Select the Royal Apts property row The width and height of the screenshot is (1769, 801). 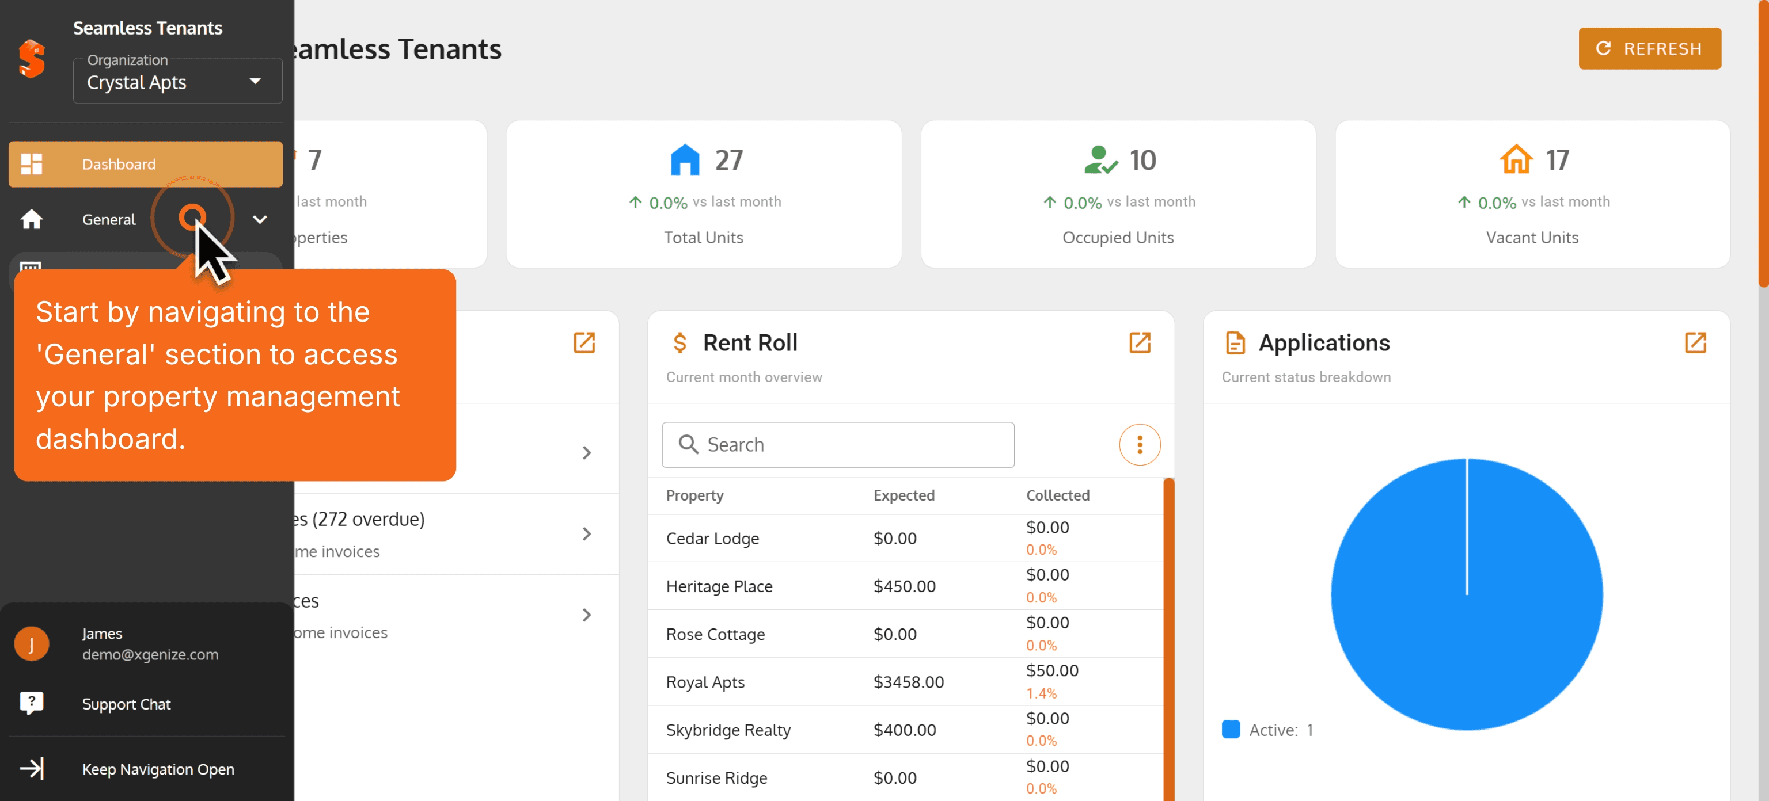coord(905,681)
